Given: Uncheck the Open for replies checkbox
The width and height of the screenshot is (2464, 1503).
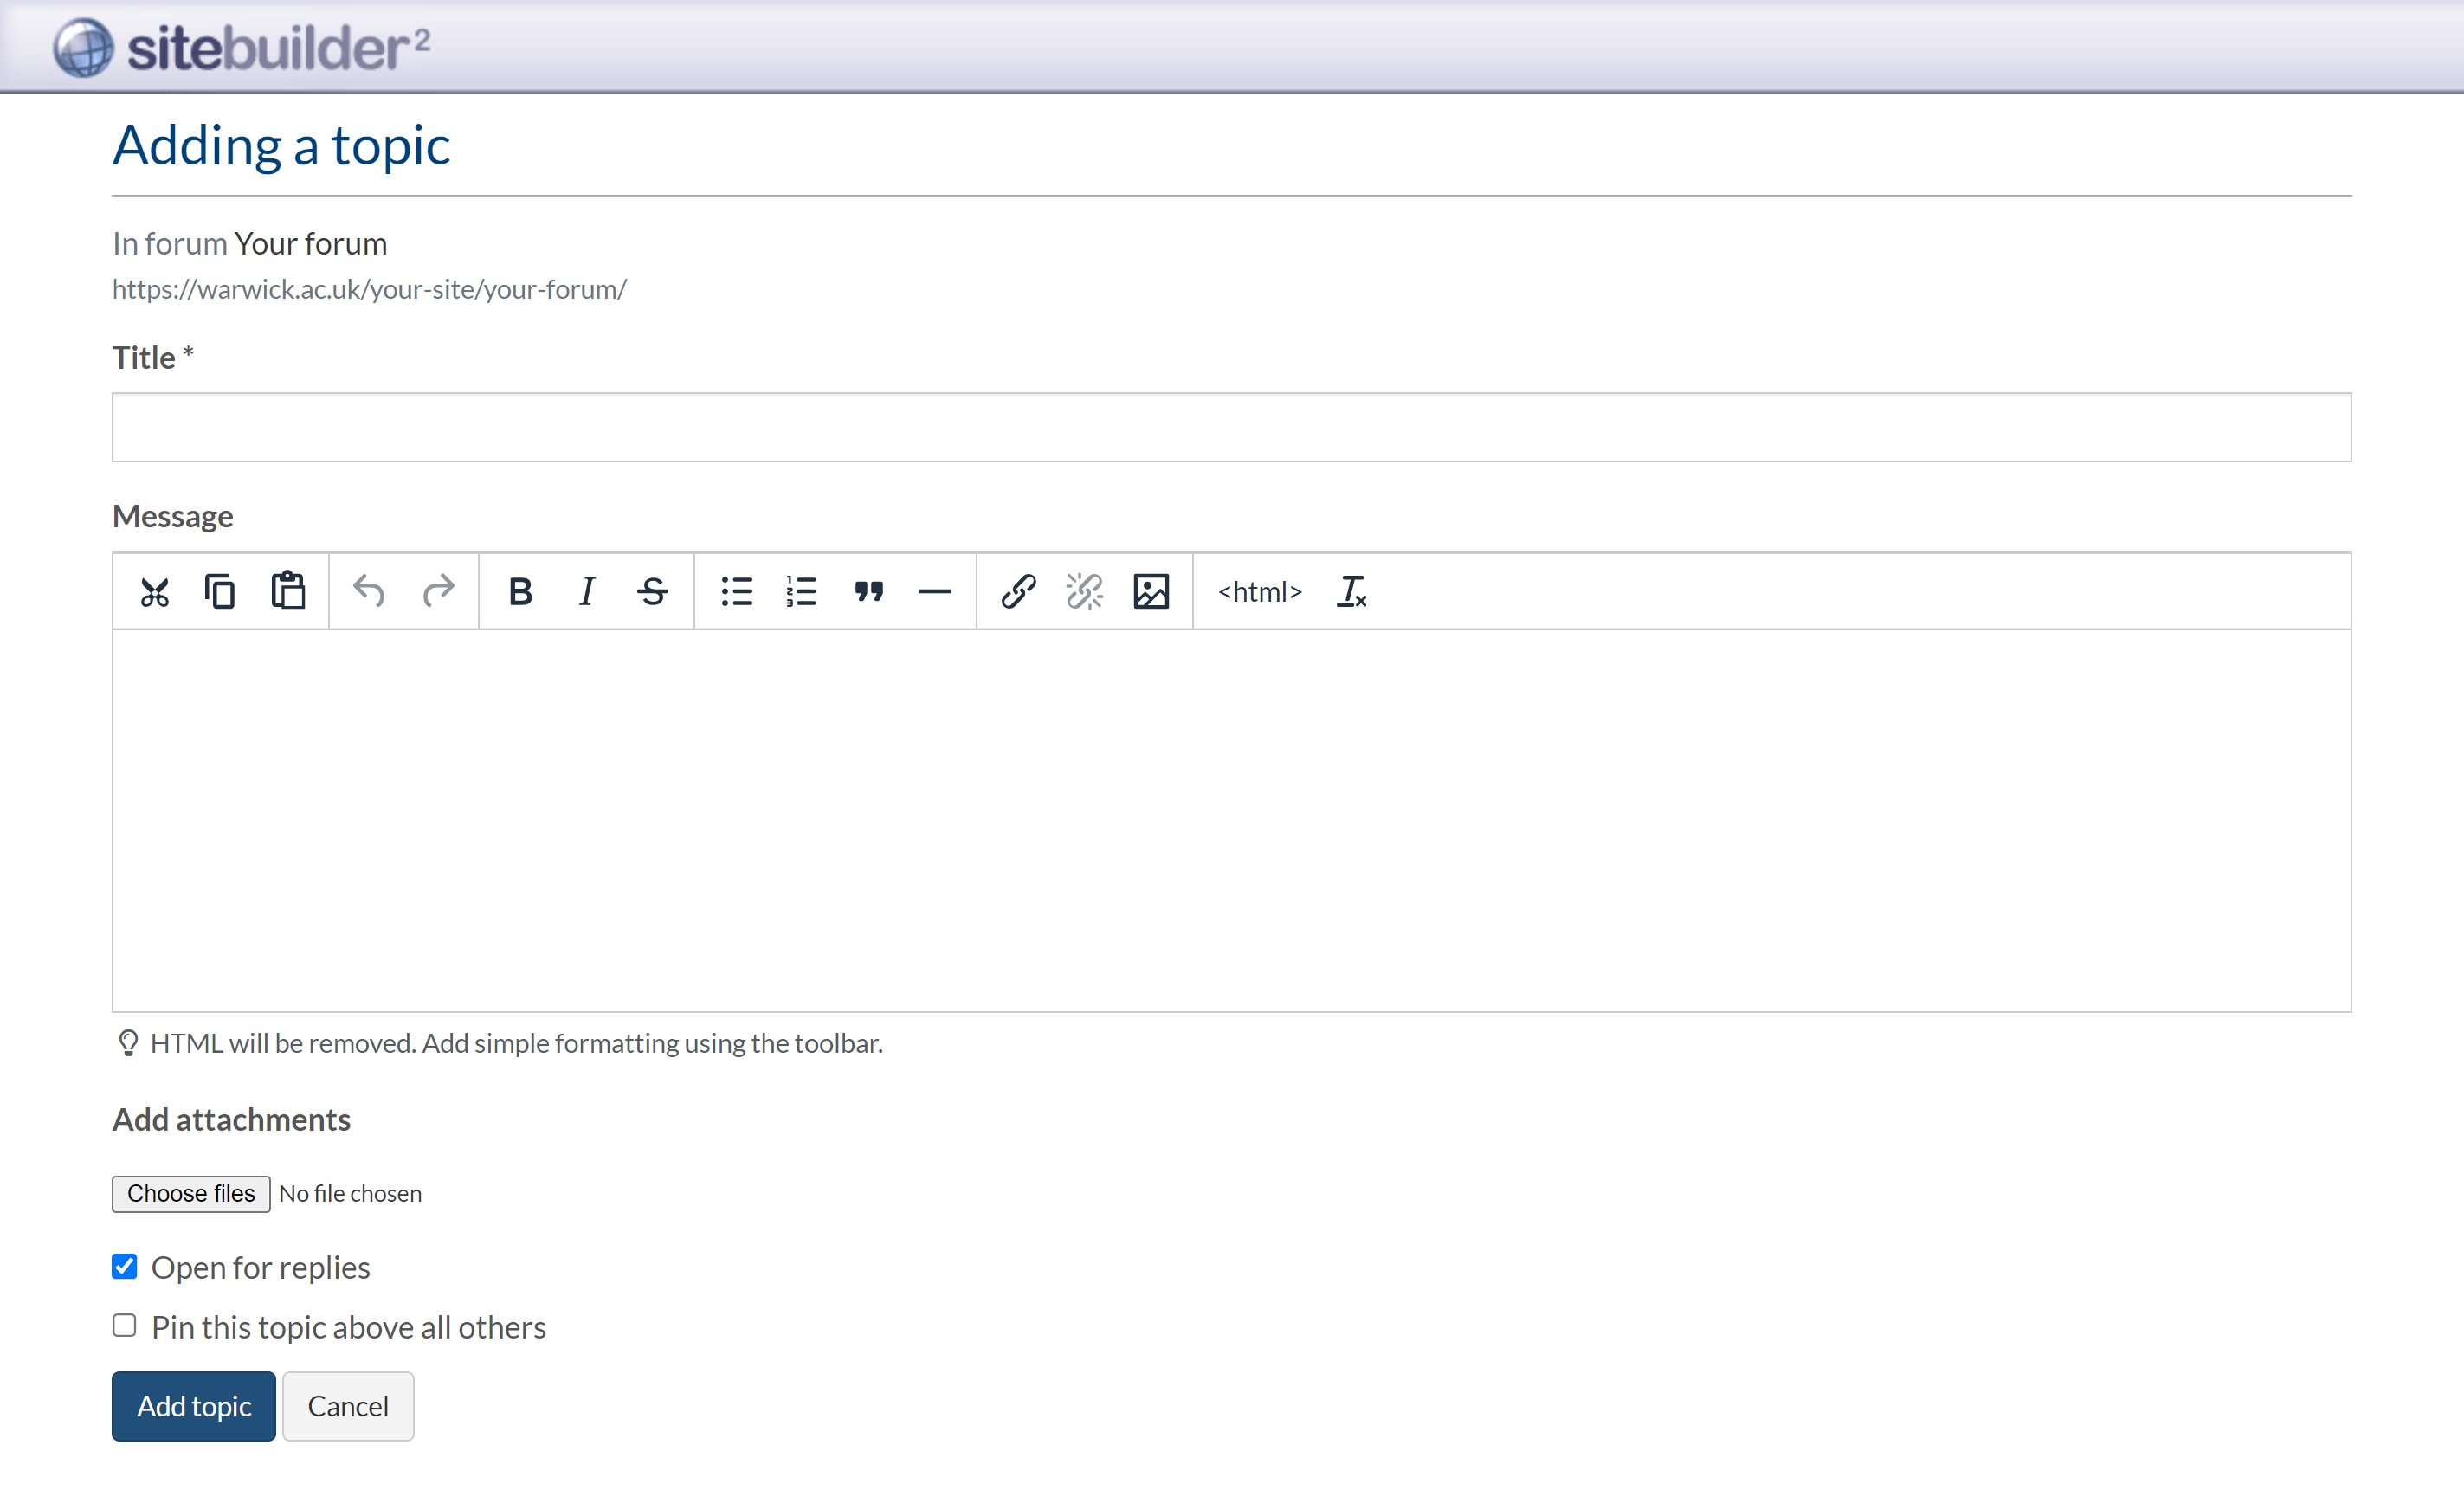Looking at the screenshot, I should coord(124,1267).
